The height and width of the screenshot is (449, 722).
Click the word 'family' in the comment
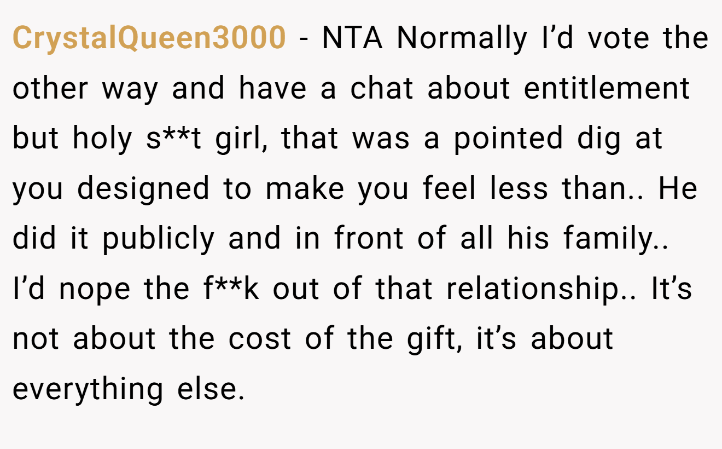[606, 239]
